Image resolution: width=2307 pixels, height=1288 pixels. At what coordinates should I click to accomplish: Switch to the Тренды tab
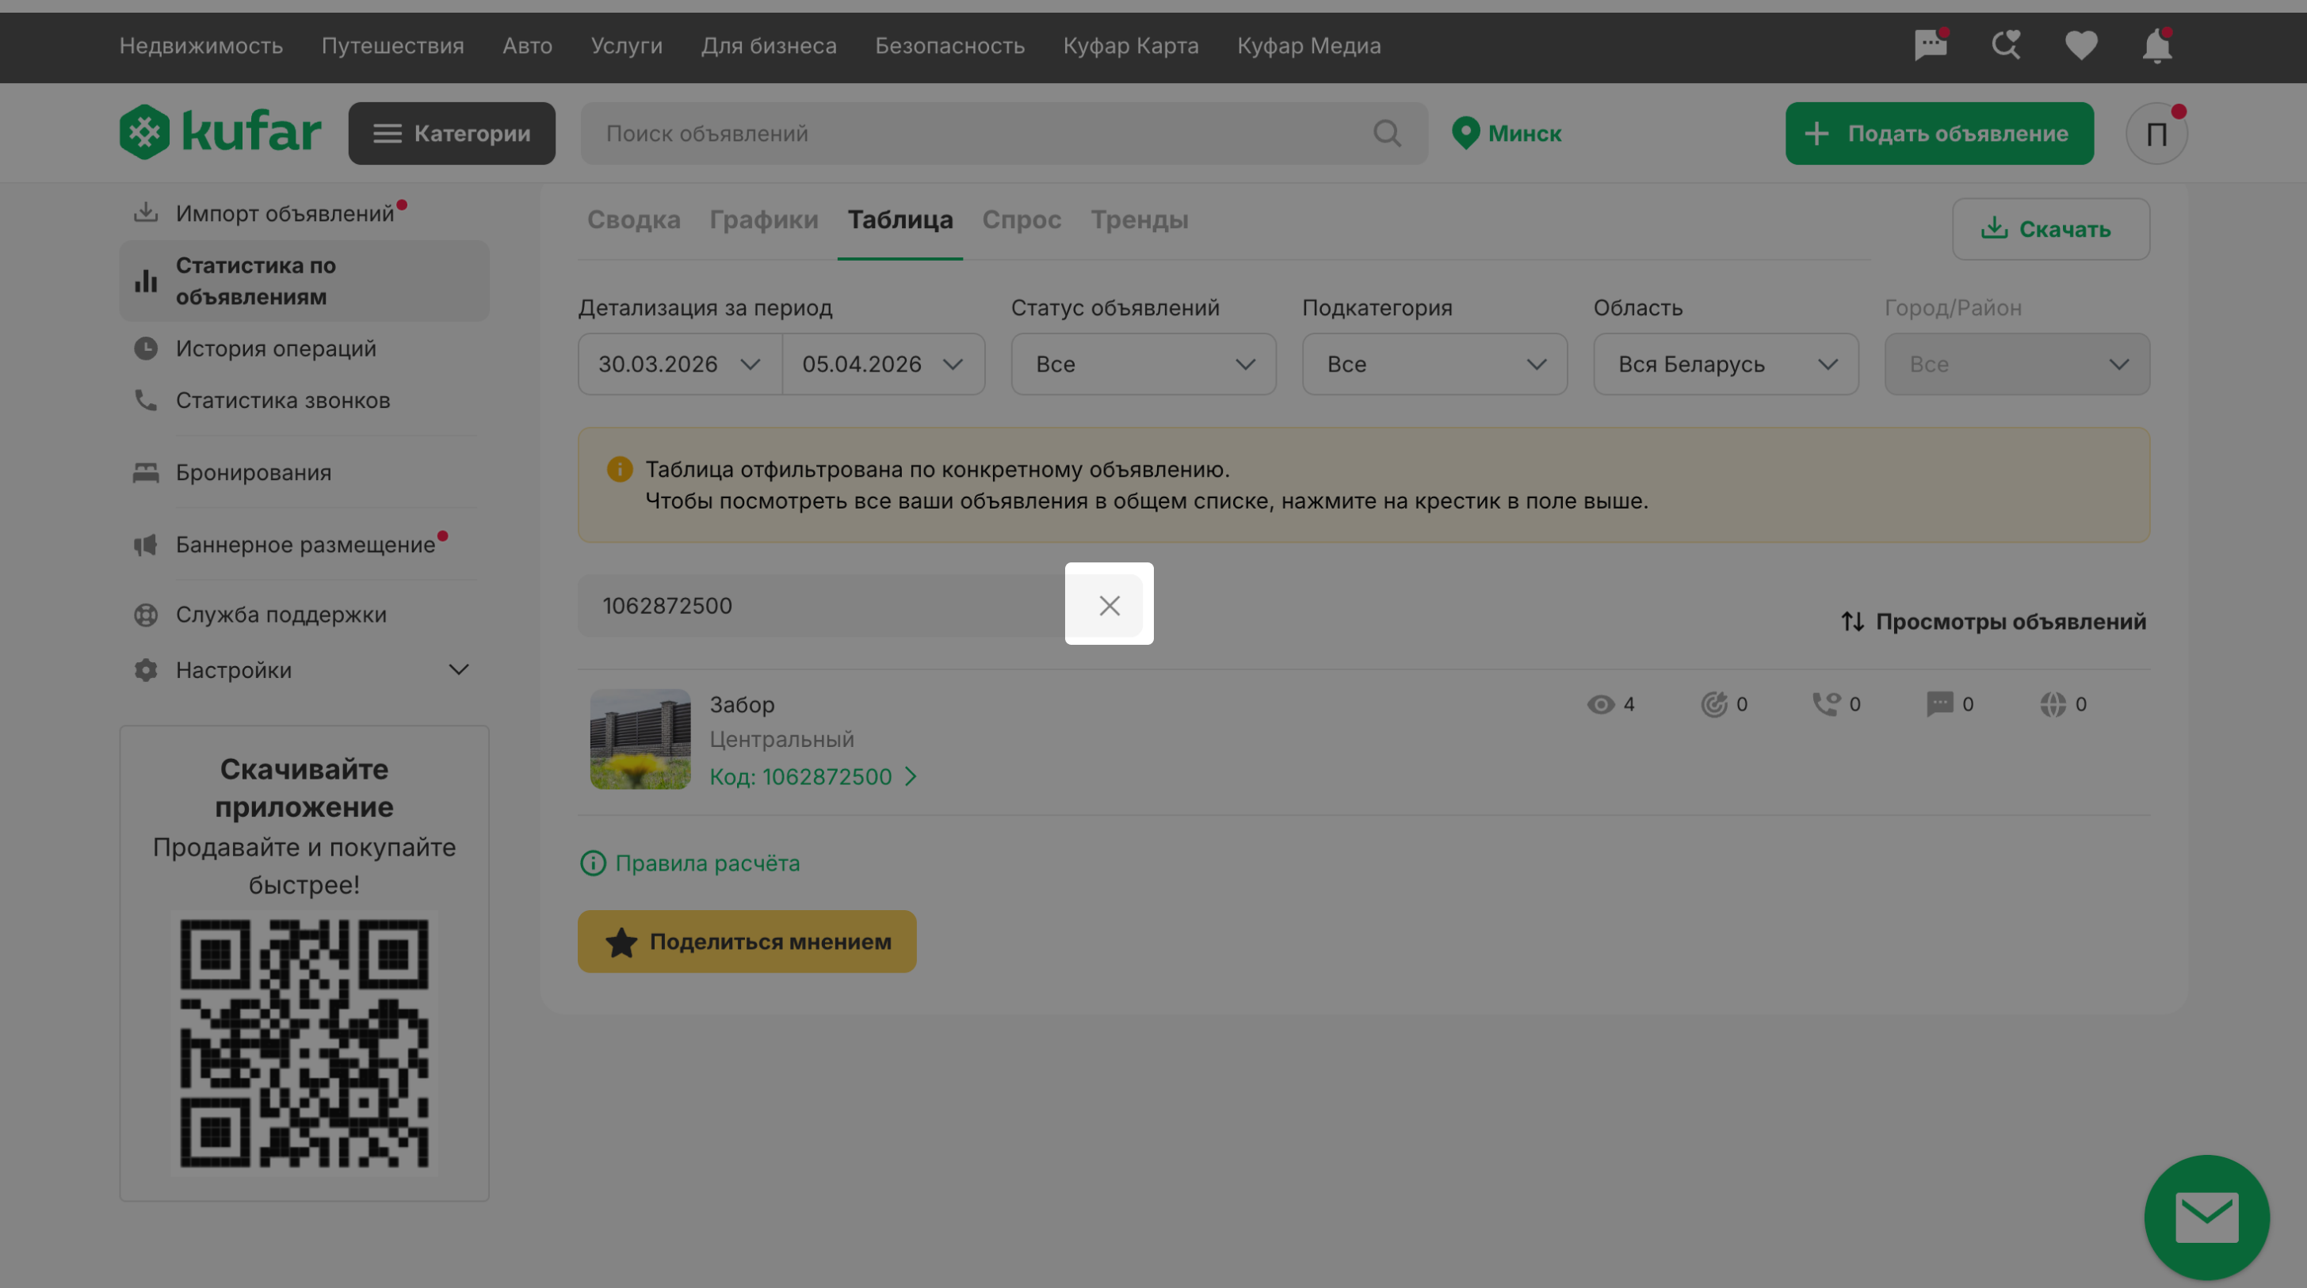(1139, 220)
